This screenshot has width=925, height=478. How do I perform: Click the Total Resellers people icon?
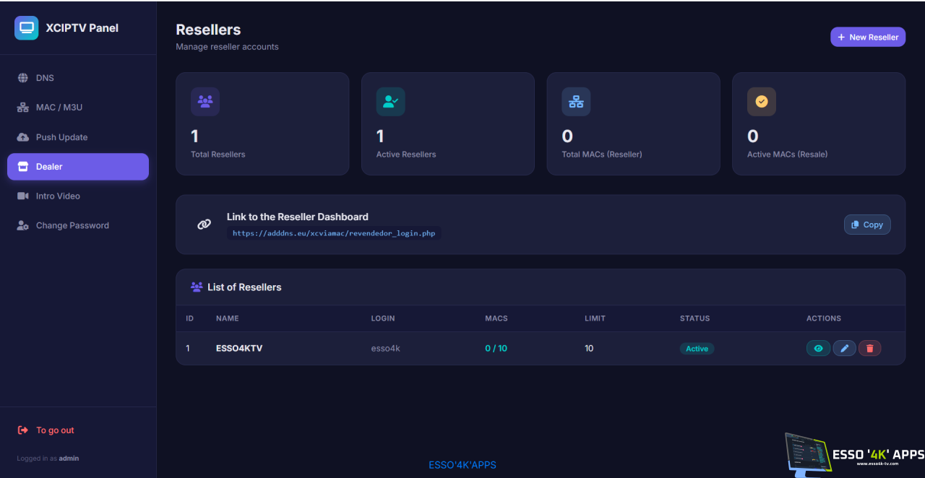205,102
